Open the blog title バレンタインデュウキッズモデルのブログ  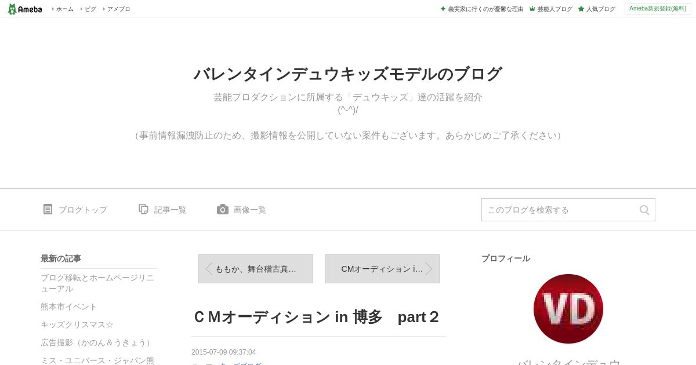tap(348, 74)
